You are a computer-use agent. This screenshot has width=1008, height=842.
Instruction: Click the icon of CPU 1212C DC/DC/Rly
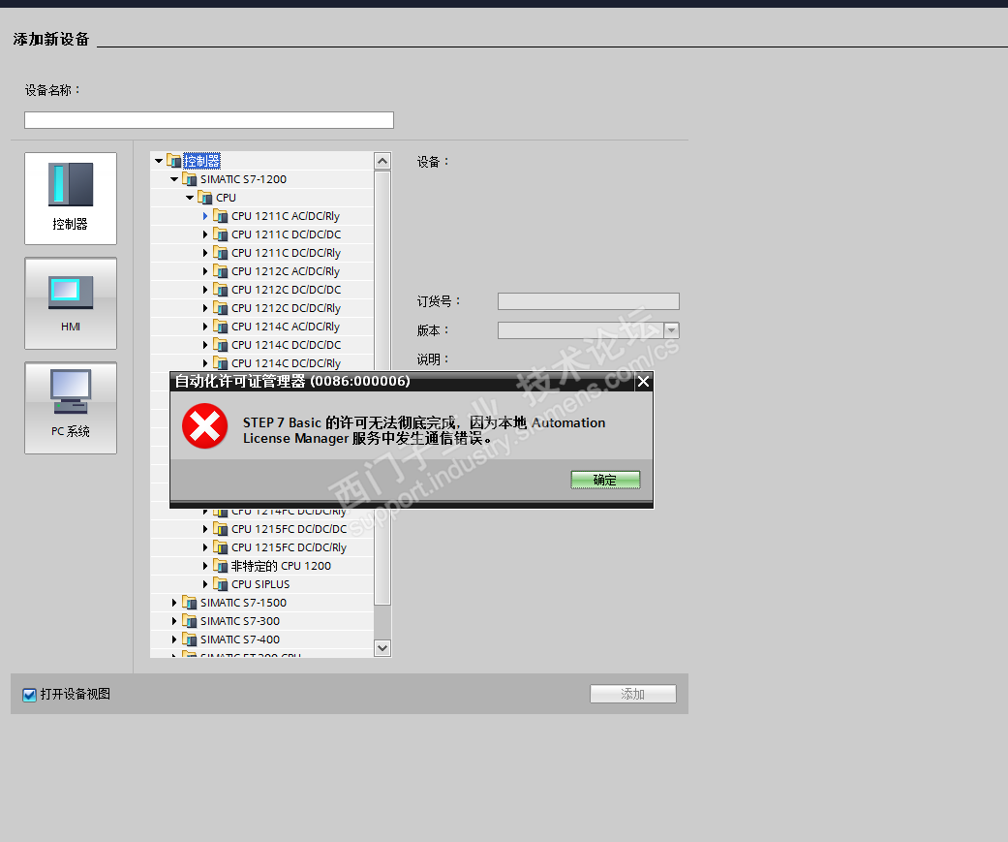(221, 307)
